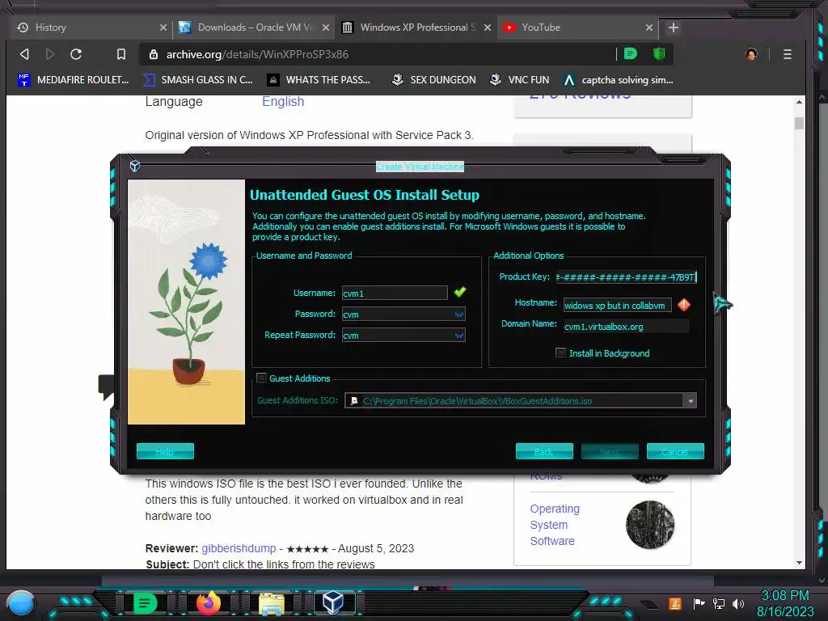828x621 pixels.
Task: Reveal the Repeat Password with its eye icon
Action: [x=459, y=336]
